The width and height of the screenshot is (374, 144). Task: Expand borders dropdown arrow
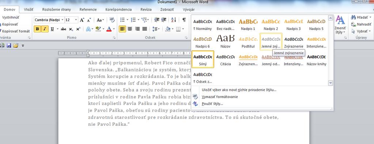coord(183,29)
